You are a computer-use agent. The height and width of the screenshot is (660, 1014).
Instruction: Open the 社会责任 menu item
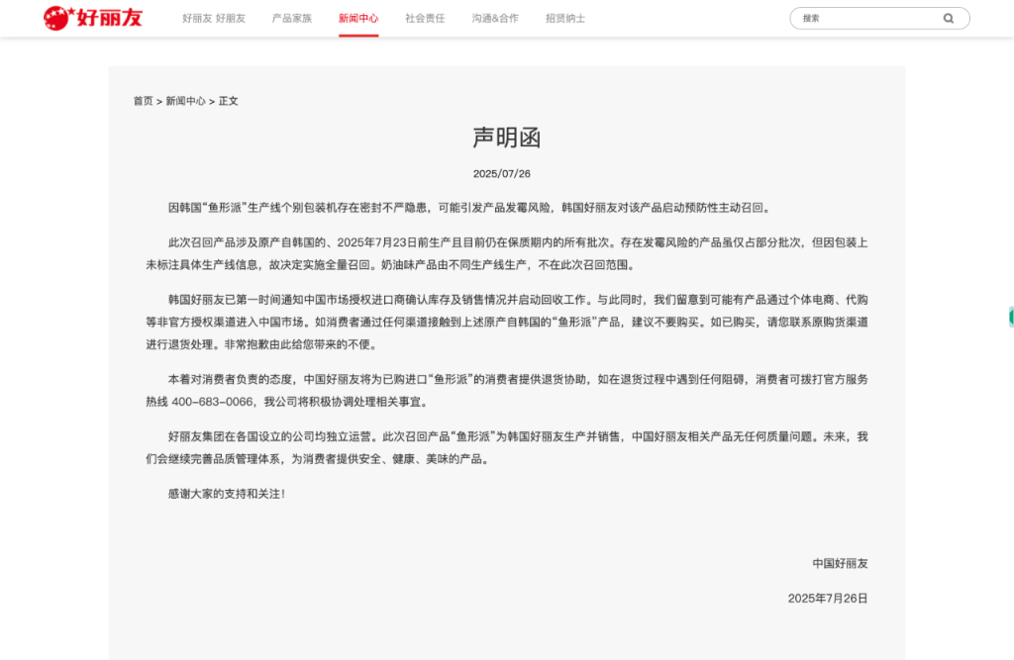coord(425,18)
